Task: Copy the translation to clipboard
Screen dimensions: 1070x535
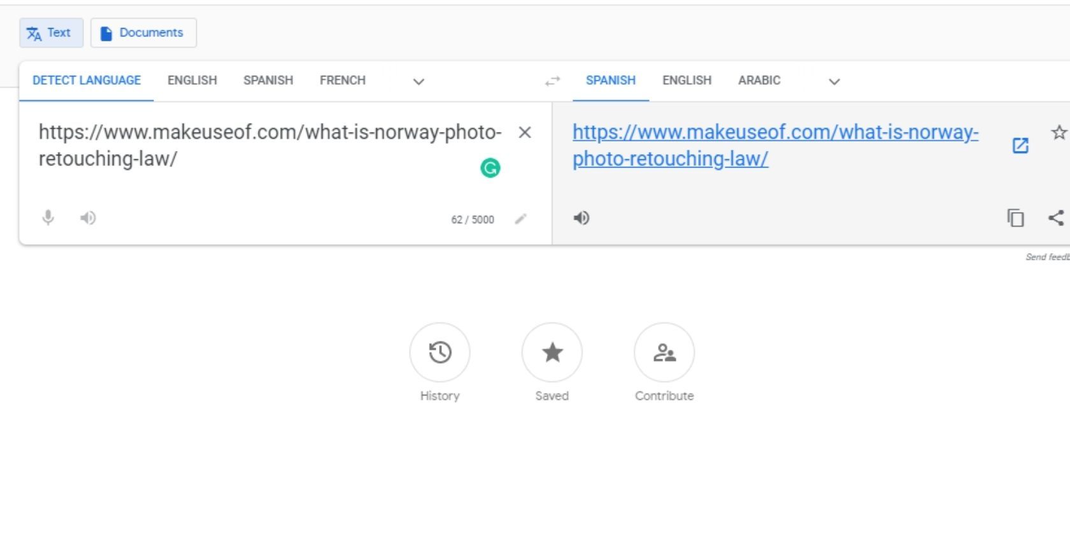Action: point(1015,218)
